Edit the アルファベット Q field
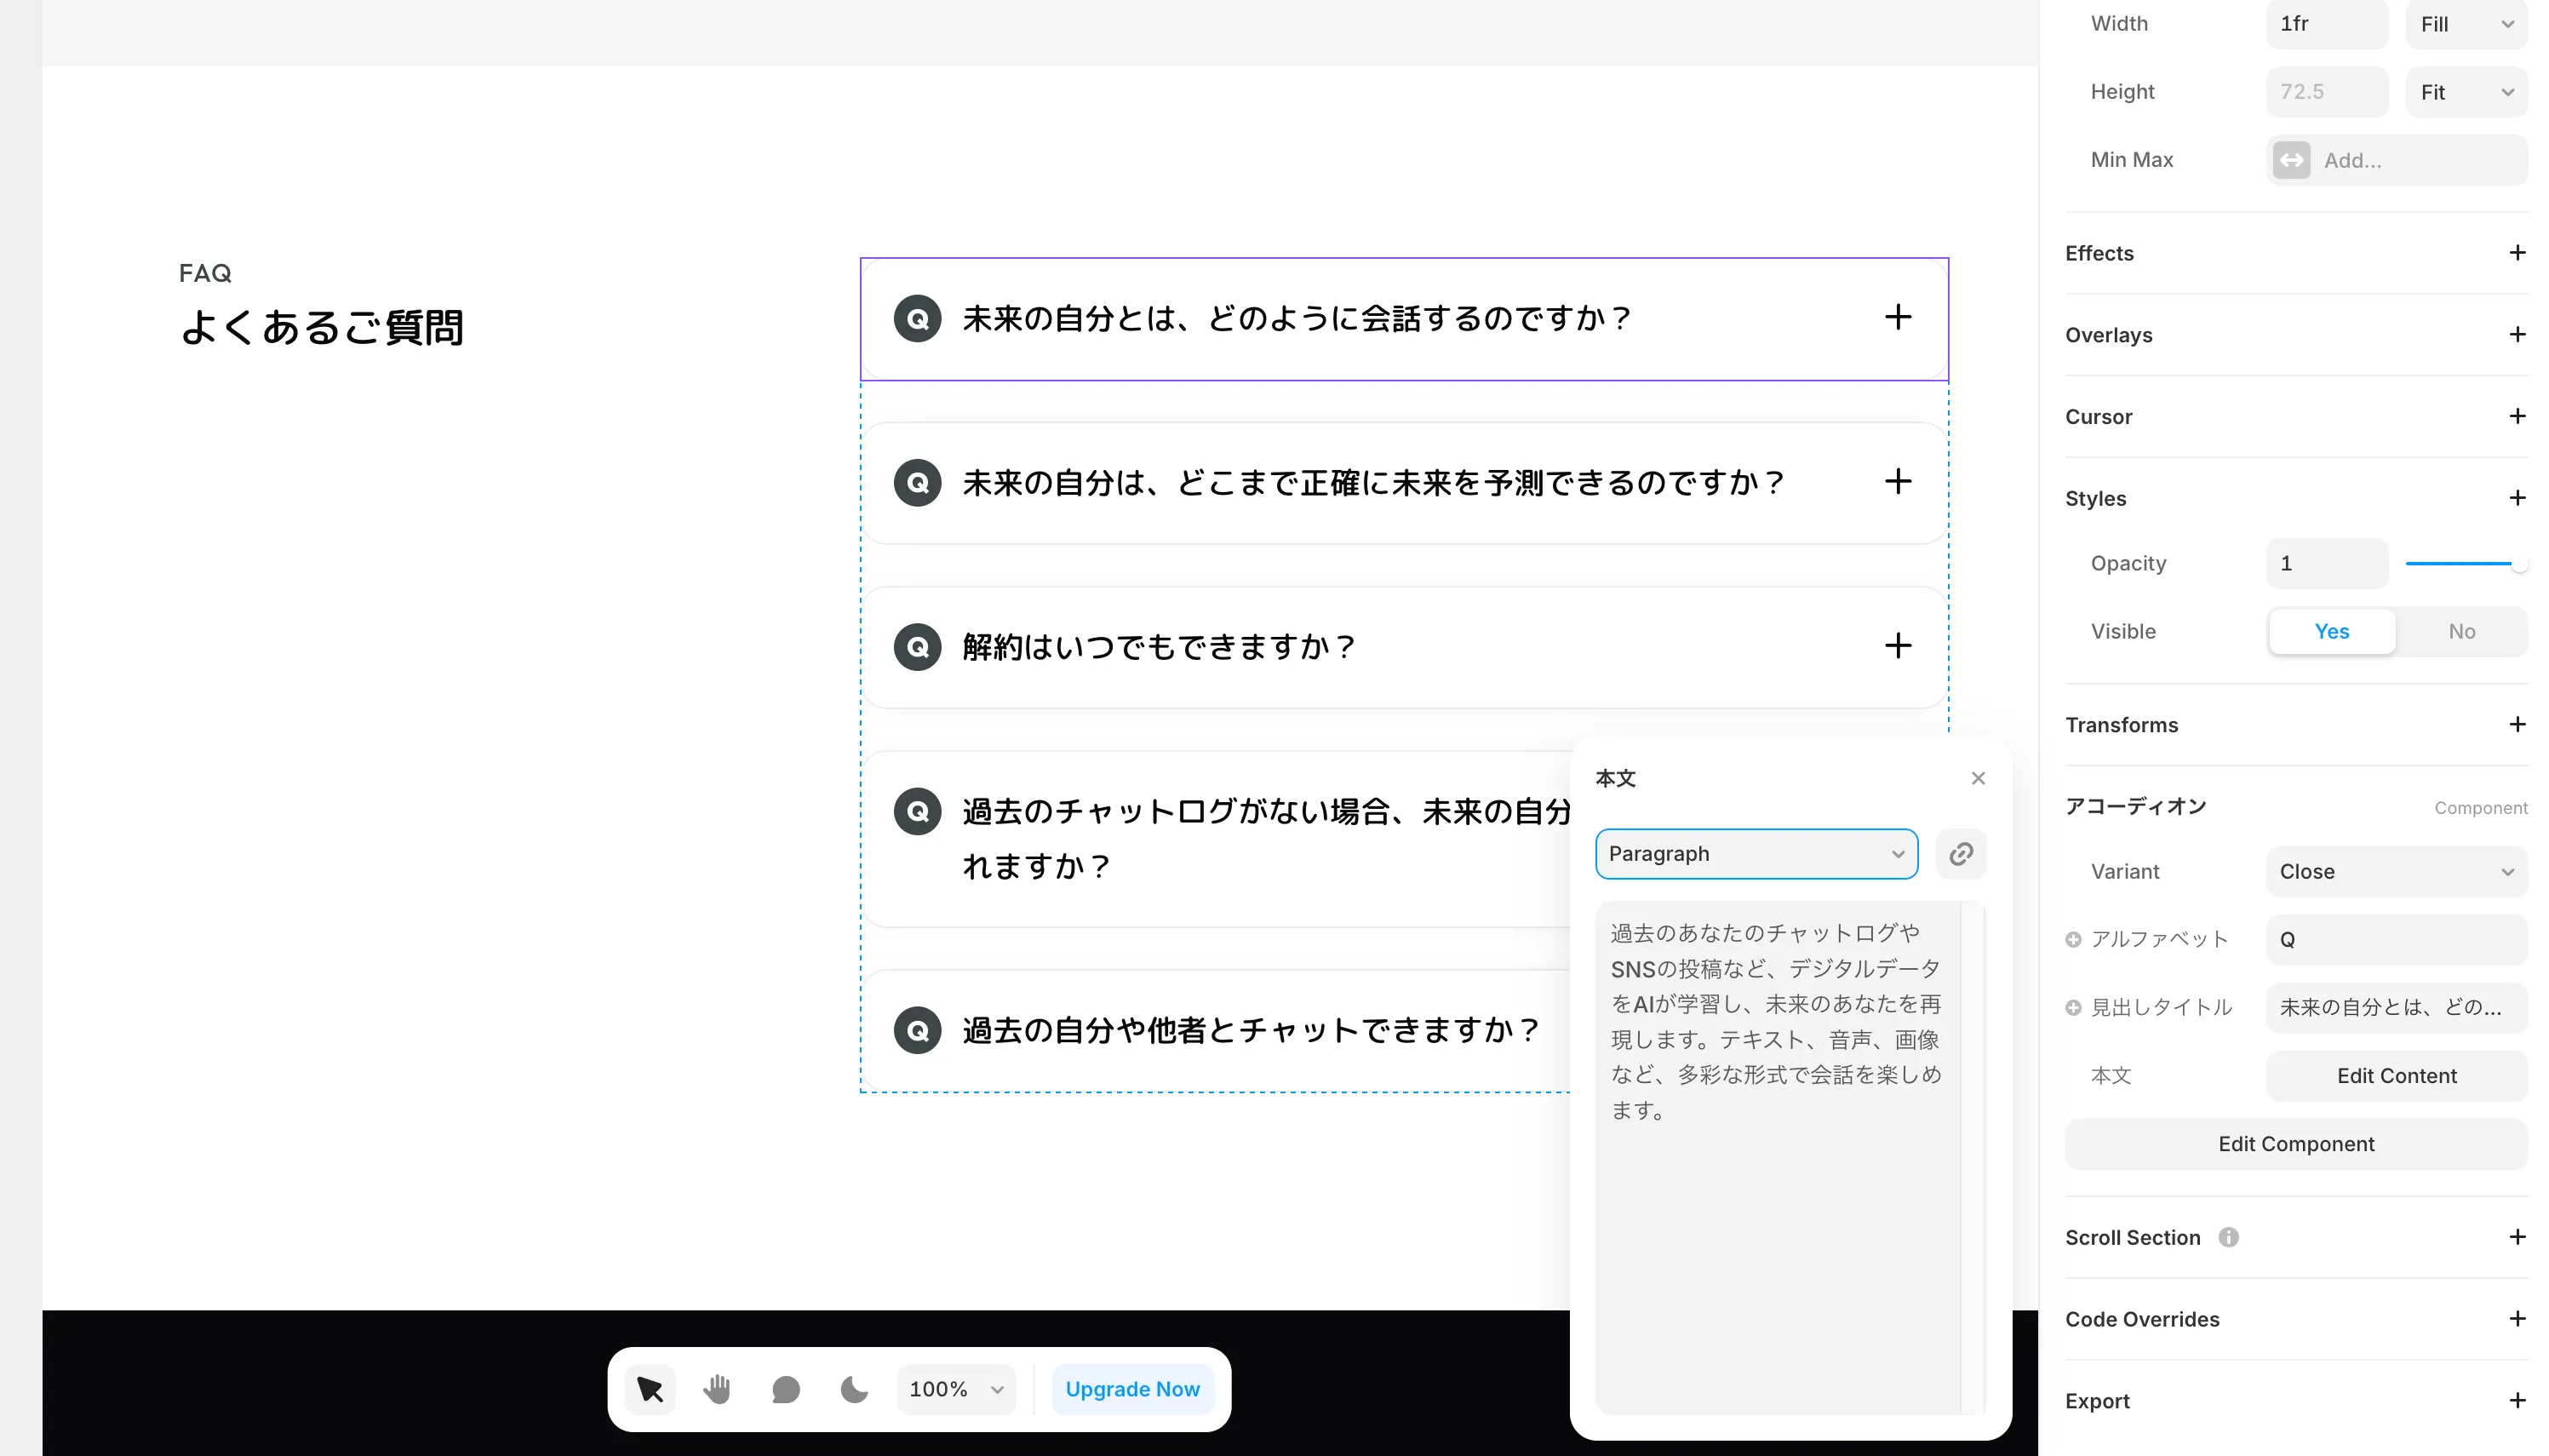Image resolution: width=2549 pixels, height=1456 pixels. [x=2396, y=940]
